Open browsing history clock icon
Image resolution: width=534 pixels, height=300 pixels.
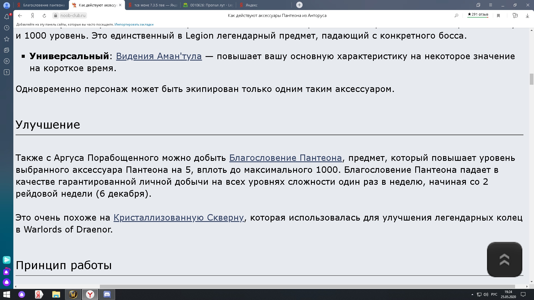click(7, 28)
